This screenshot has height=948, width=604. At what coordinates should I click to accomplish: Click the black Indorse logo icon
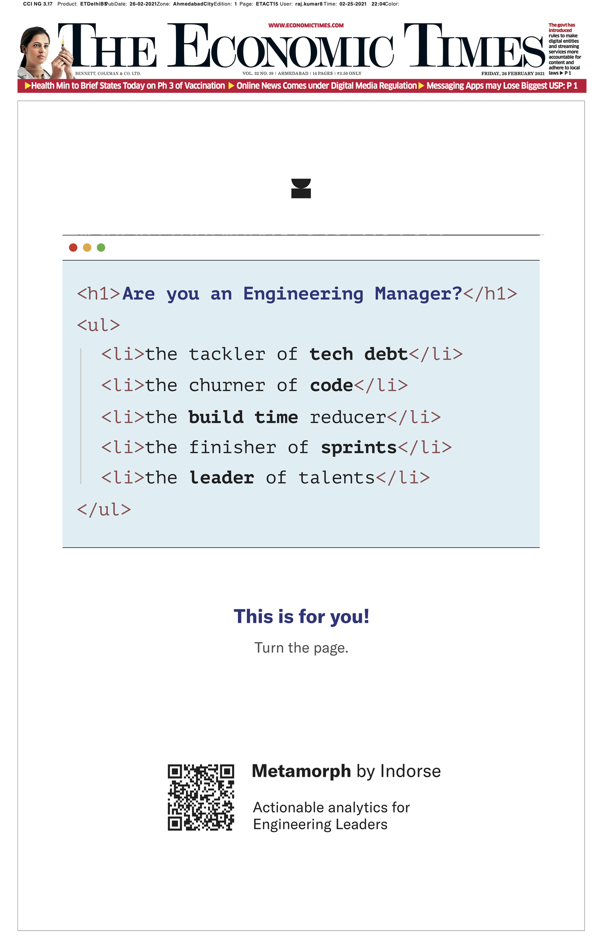[x=301, y=188]
